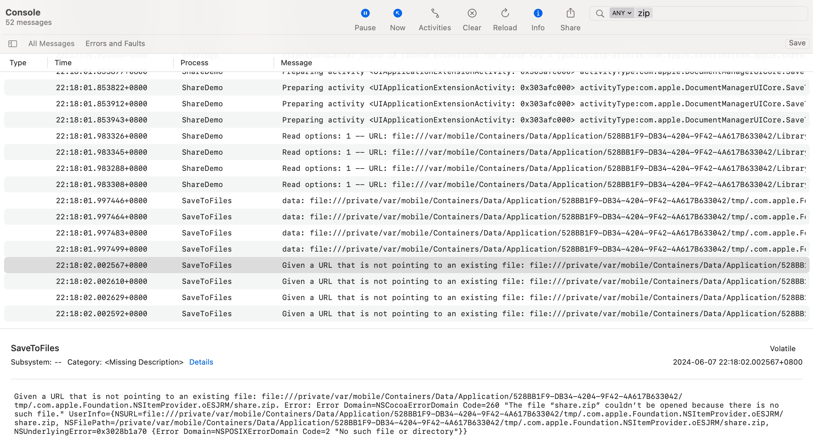
Task: Select the row timed 22:18:02.002629+0800
Action: 406,298
